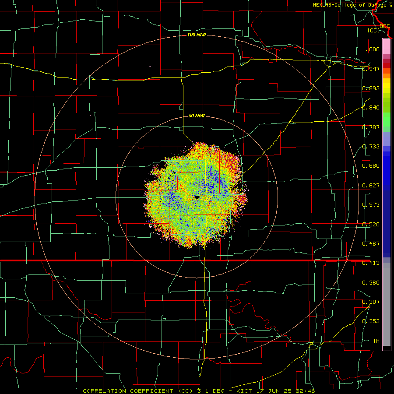Click the 0.893 color scale value
394x394 pixels.
[x=371, y=88]
